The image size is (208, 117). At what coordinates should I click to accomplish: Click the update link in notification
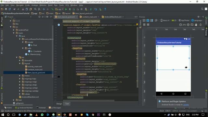click(186, 105)
